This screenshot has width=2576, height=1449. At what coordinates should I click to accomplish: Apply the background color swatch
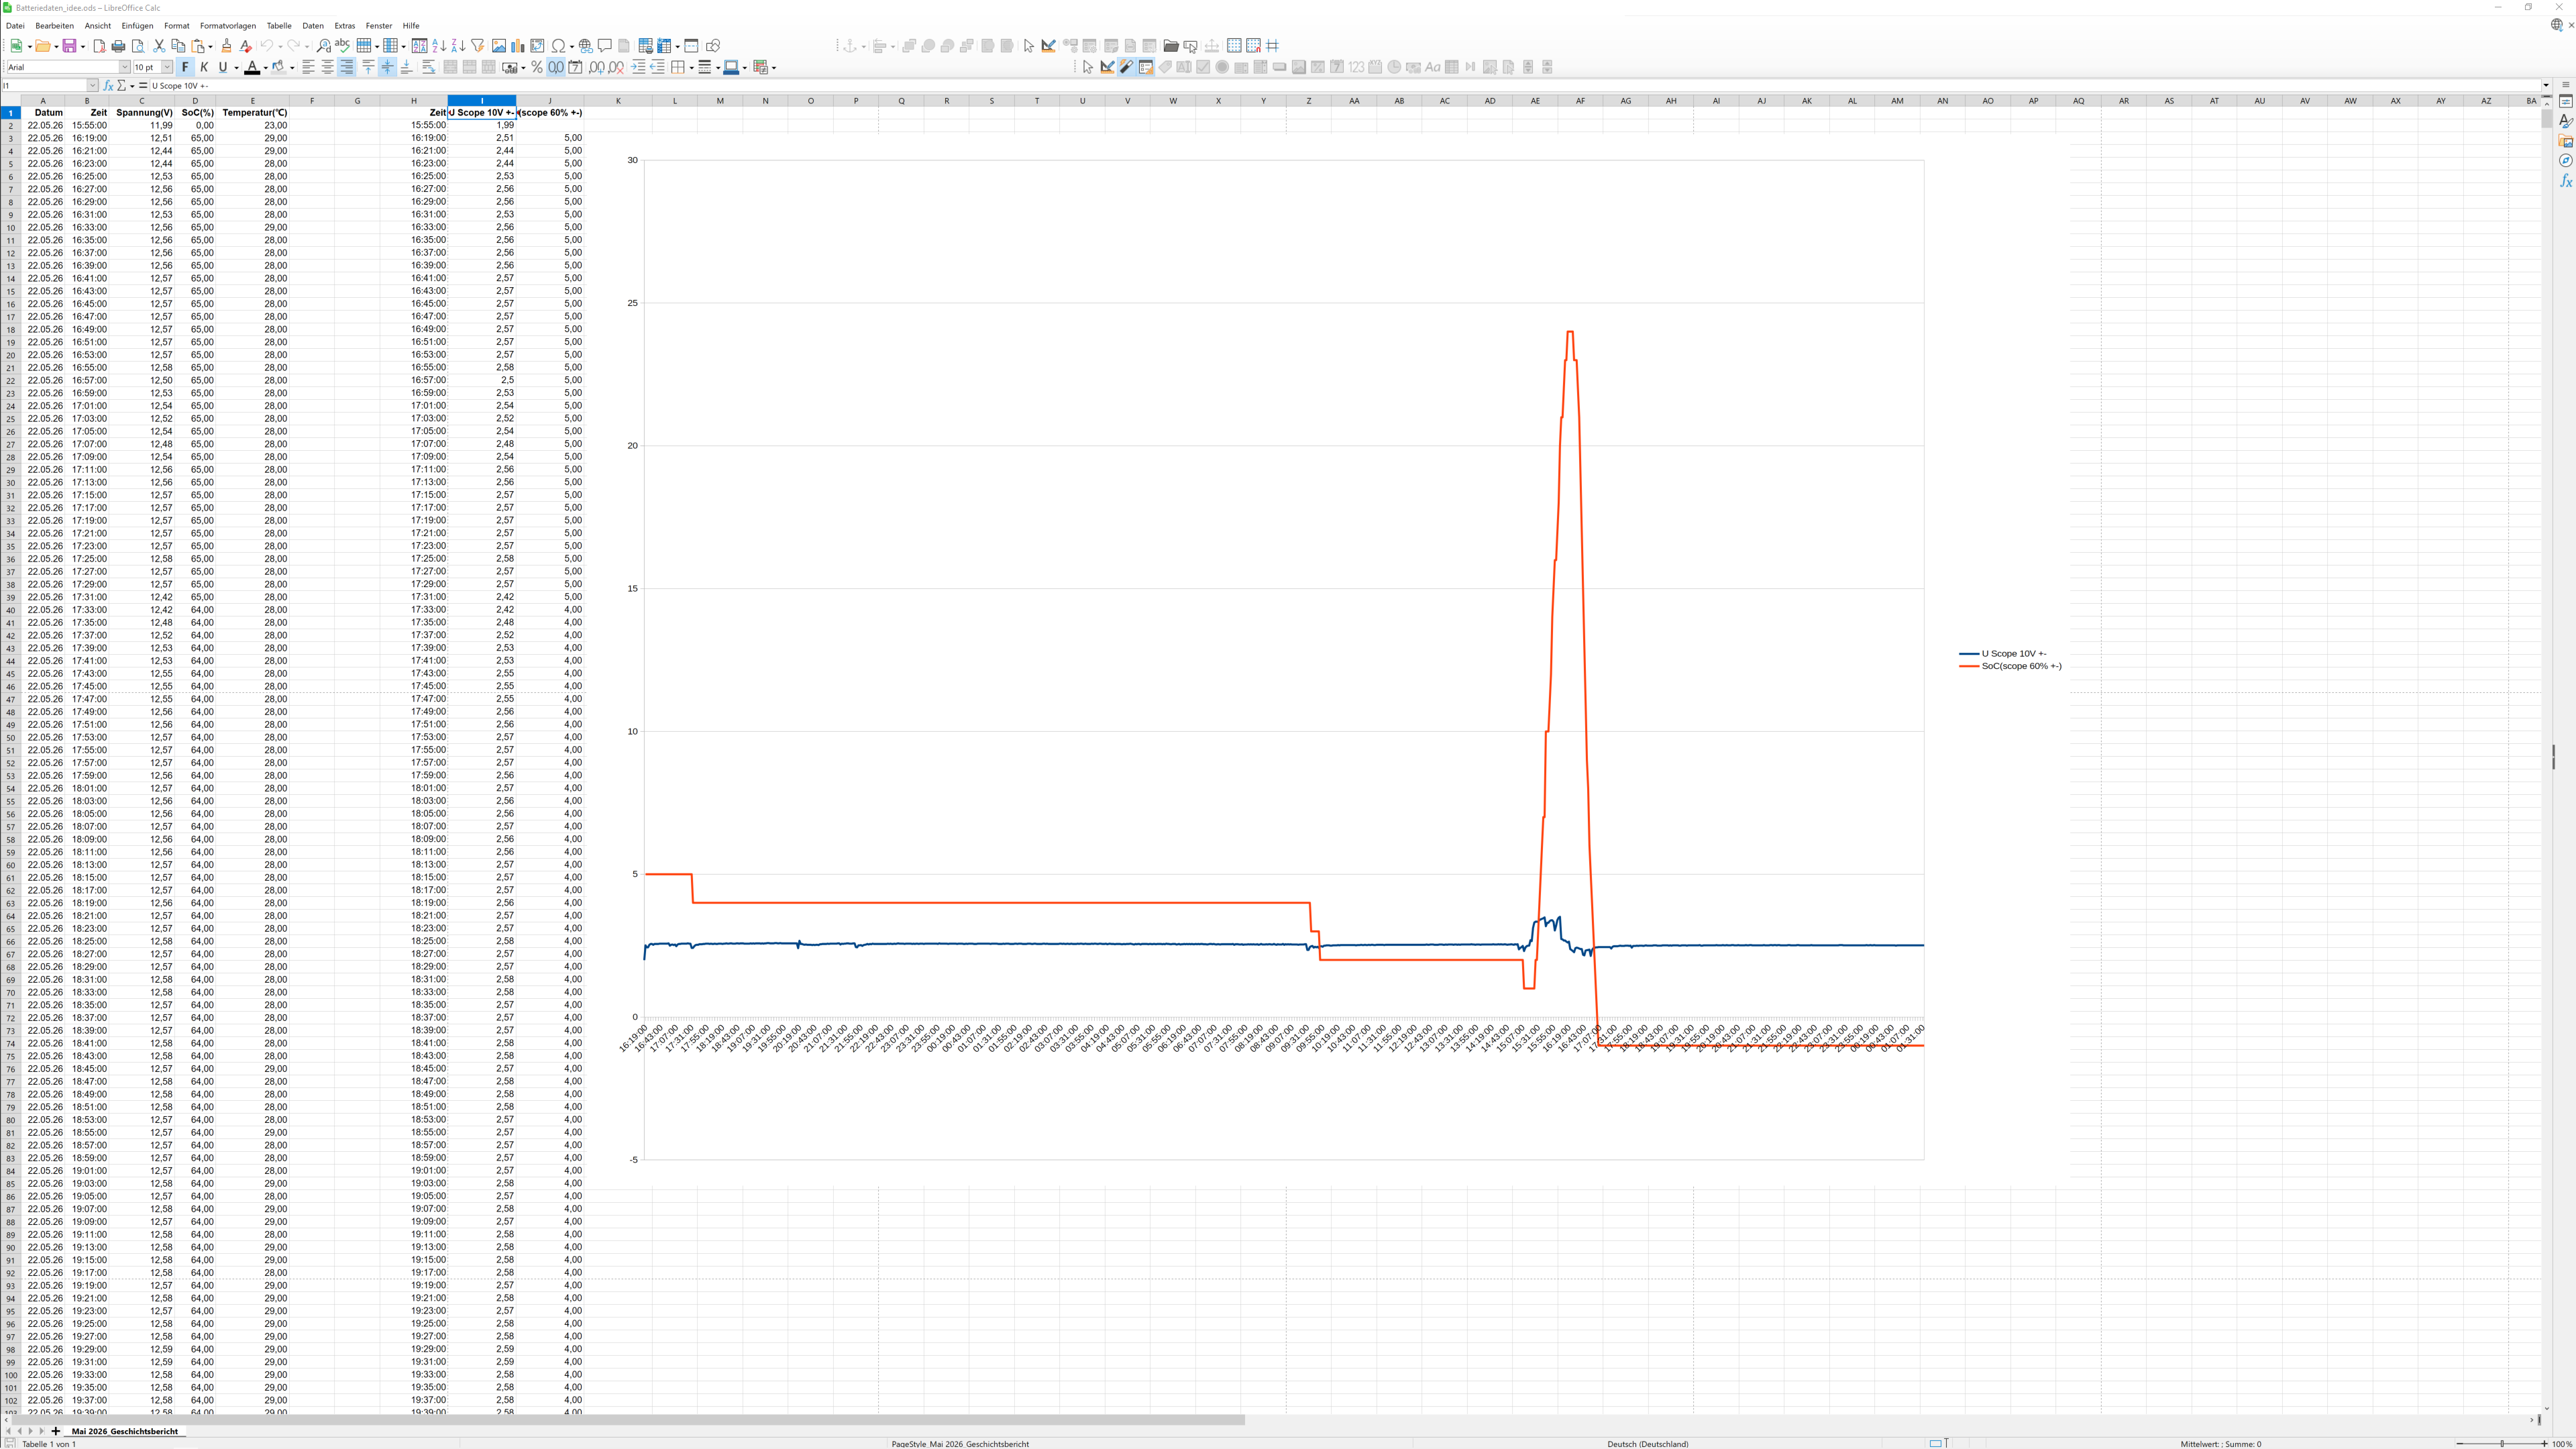279,67
